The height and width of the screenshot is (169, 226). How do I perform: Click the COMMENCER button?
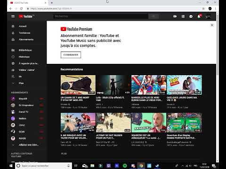click(71, 55)
